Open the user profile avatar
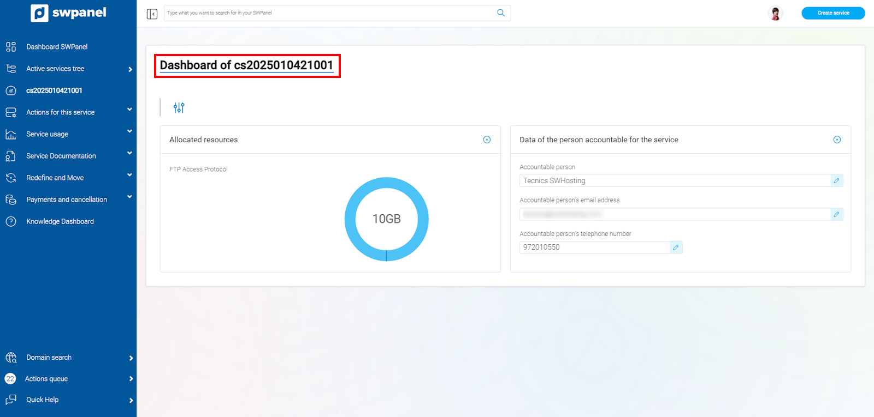Viewport: 874px width, 417px height. pyautogui.click(x=775, y=13)
